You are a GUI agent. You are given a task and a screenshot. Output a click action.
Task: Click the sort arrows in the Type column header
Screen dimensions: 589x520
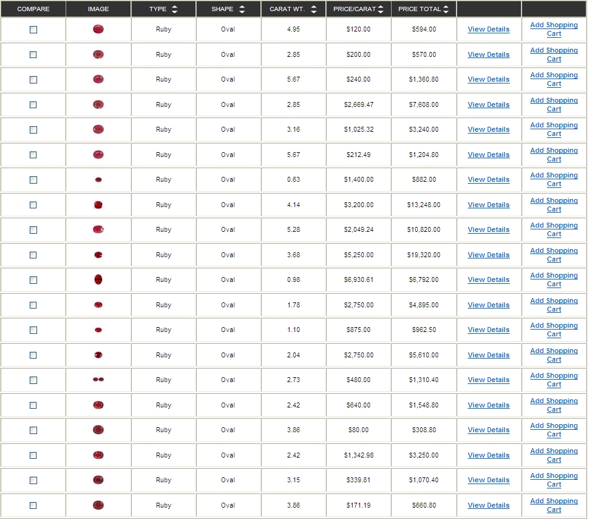174,9
